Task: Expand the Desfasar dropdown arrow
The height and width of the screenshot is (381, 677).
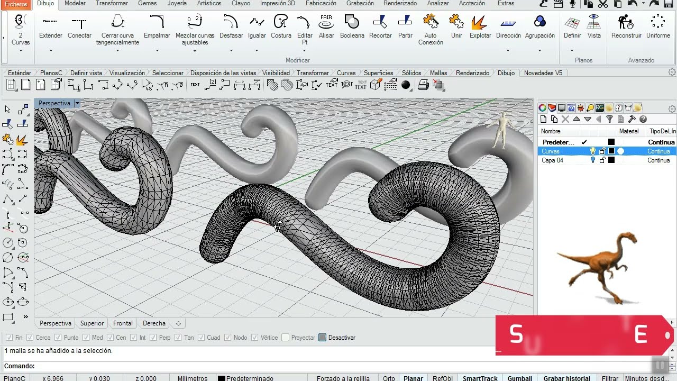Action: click(x=231, y=51)
